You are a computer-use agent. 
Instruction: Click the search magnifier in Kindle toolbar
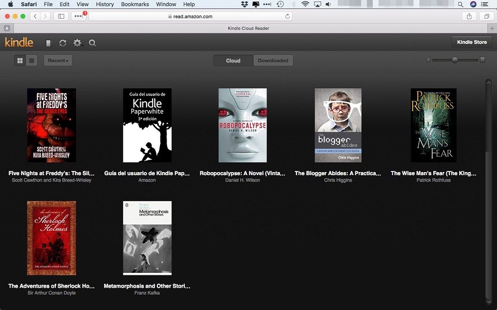coord(92,43)
